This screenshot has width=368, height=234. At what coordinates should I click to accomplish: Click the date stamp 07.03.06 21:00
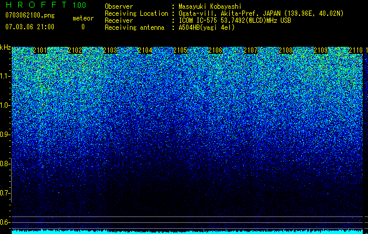(x=30, y=27)
